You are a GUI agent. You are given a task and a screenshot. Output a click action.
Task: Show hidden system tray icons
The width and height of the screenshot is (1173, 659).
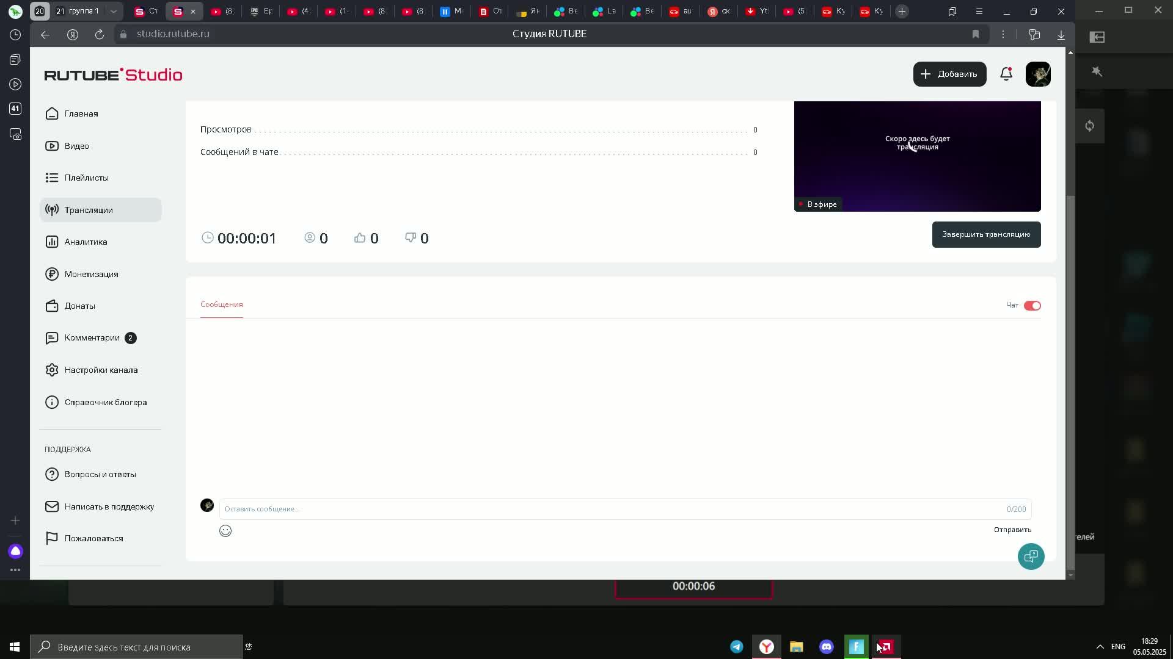click(1100, 647)
